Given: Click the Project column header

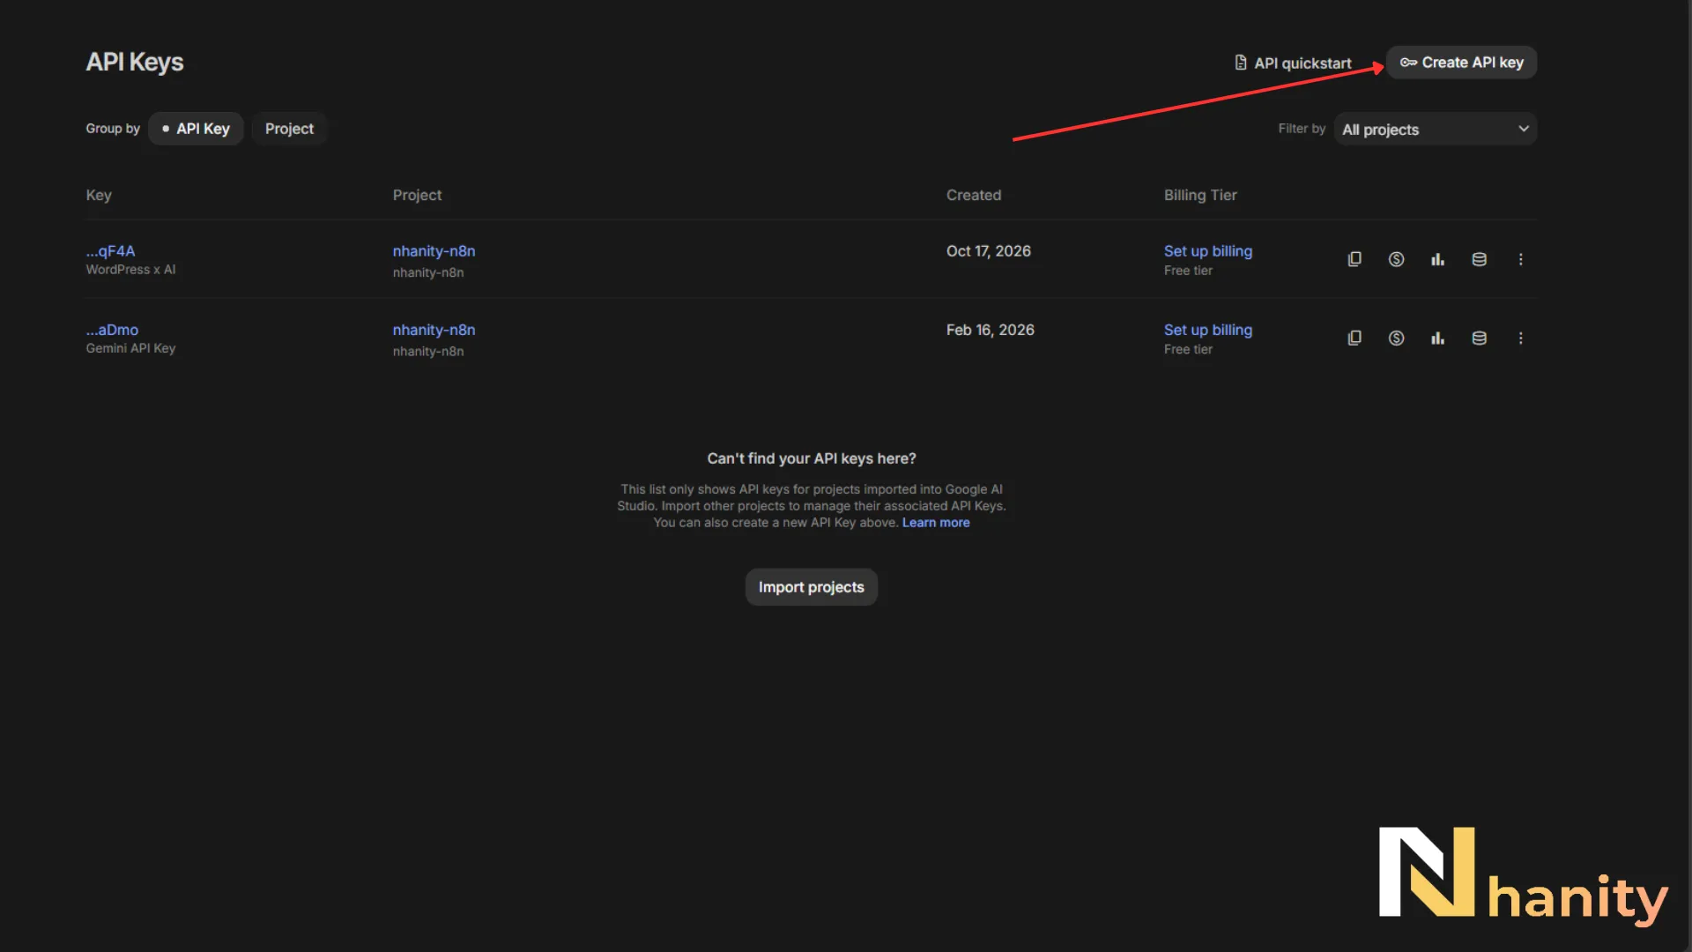Looking at the screenshot, I should pyautogui.click(x=417, y=195).
